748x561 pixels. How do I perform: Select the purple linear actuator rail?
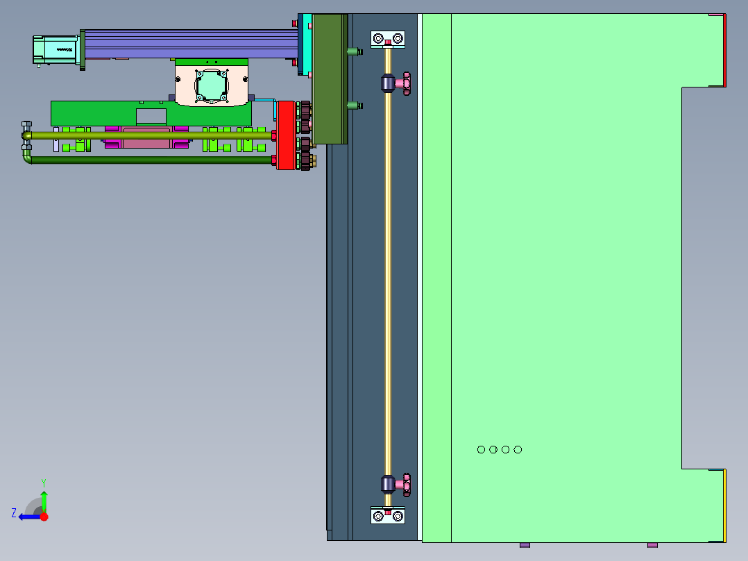[x=192, y=44]
